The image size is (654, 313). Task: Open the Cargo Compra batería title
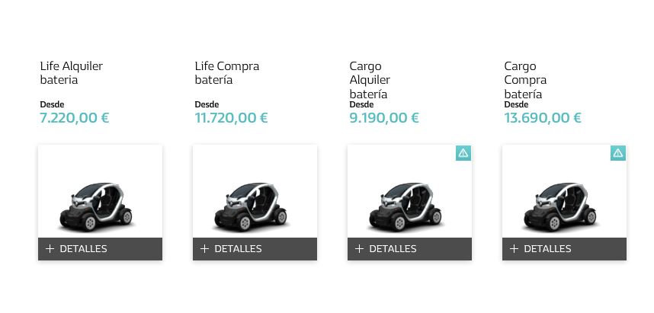pos(525,80)
